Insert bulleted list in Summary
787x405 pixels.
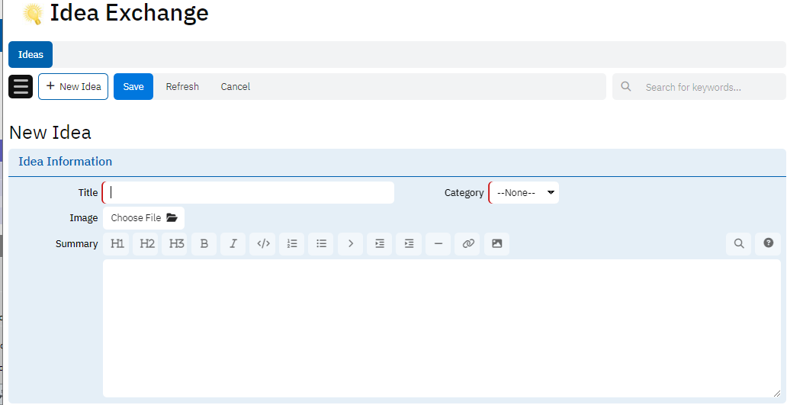[x=321, y=243]
